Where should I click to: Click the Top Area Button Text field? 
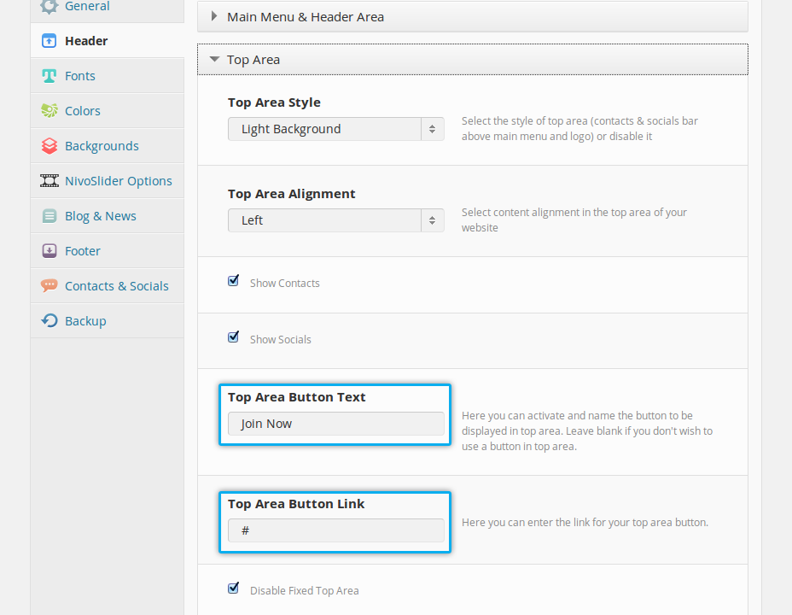point(335,424)
